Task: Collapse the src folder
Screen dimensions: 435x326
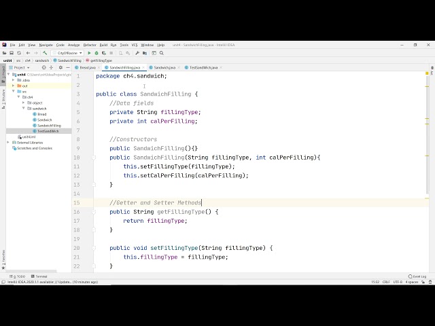Action: tap(14, 91)
